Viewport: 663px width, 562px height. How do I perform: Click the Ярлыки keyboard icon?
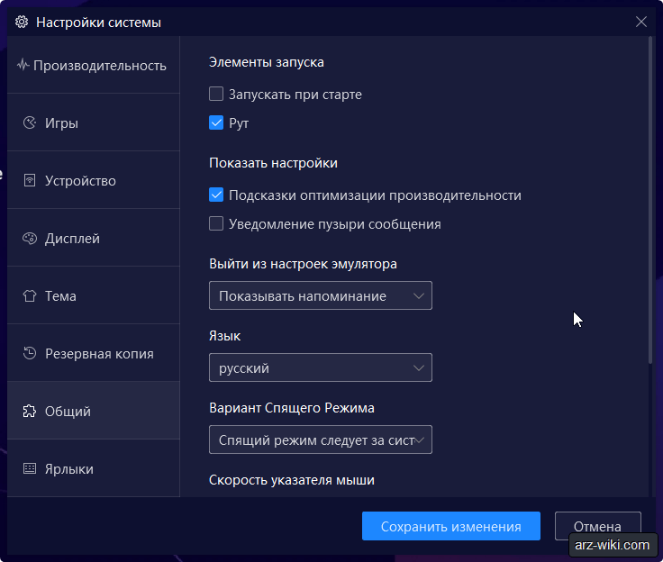click(x=30, y=468)
